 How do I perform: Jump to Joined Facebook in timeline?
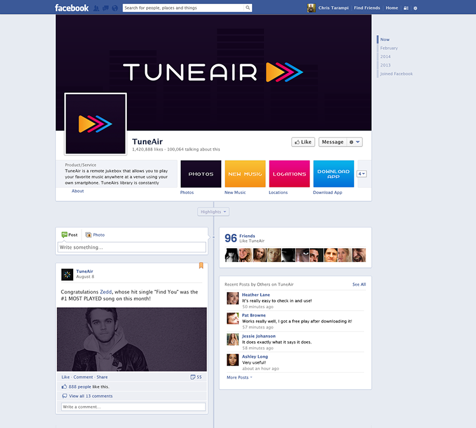coord(396,73)
